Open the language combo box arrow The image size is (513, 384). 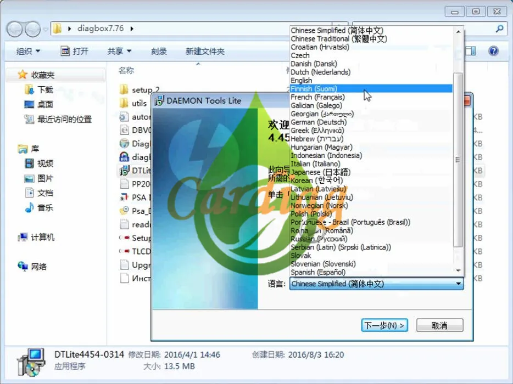[459, 284]
